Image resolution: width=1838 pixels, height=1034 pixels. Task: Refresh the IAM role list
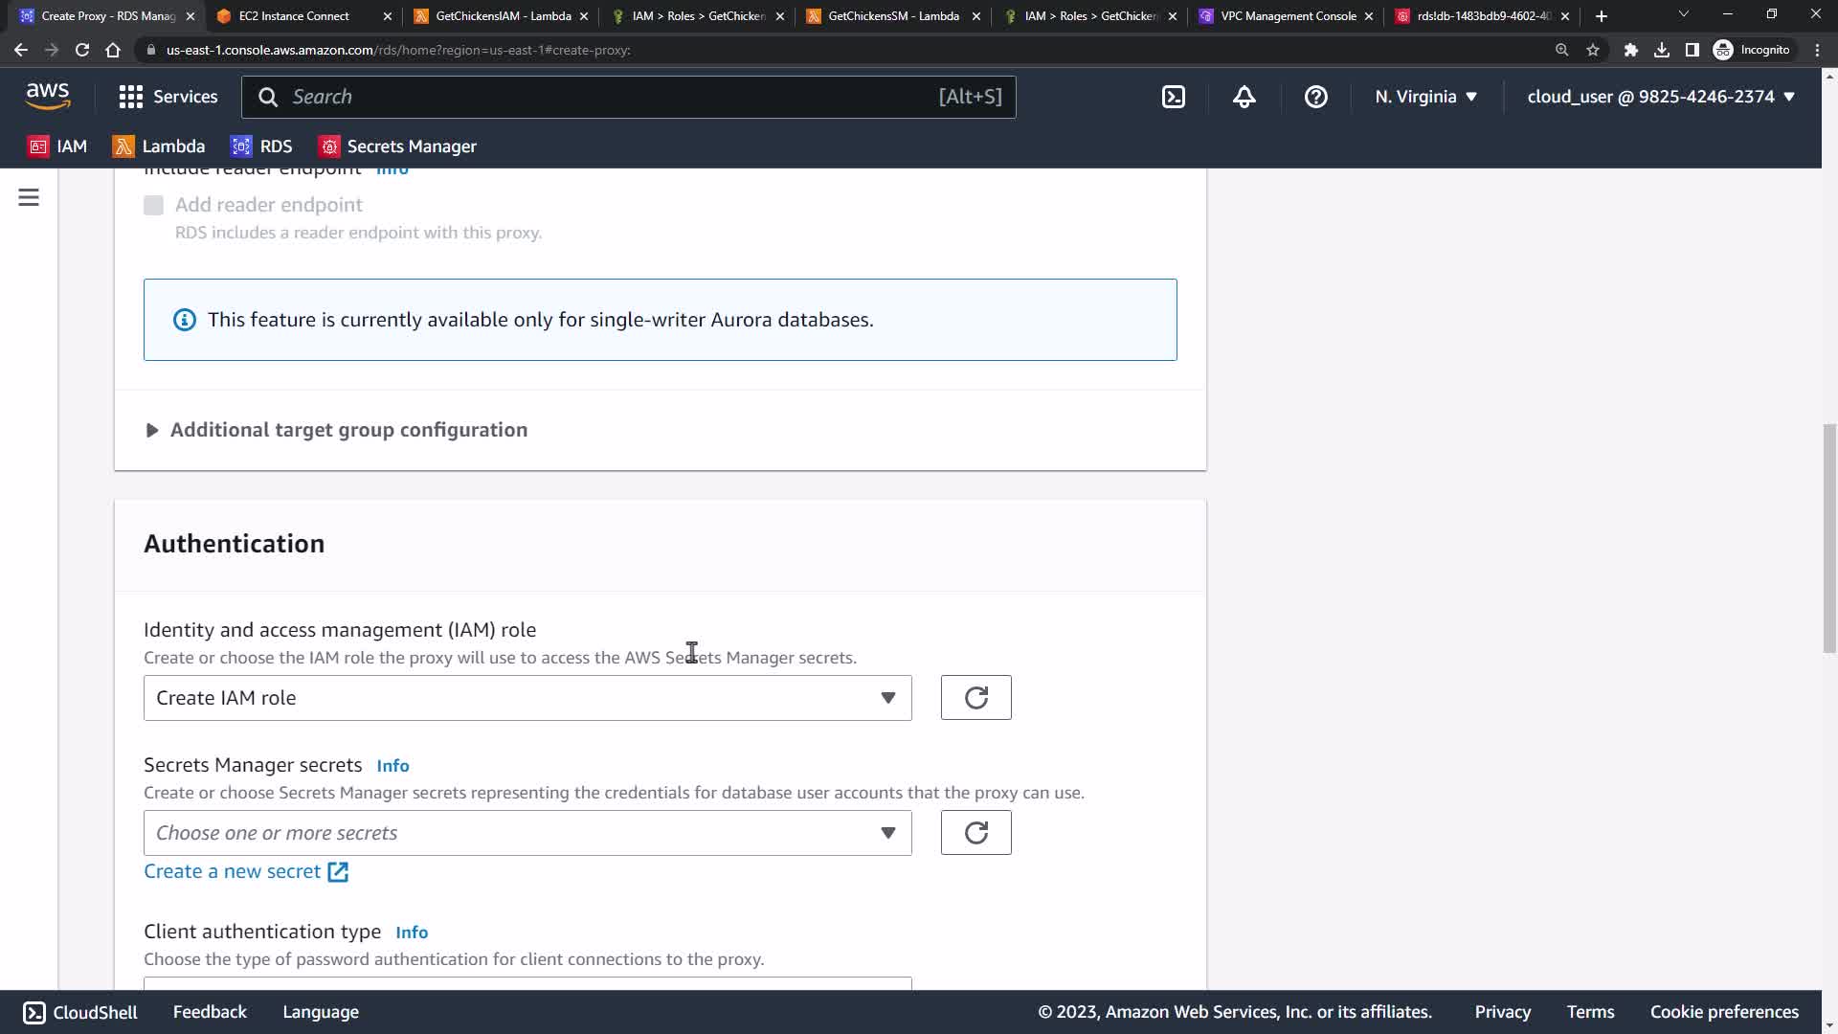coord(975,698)
